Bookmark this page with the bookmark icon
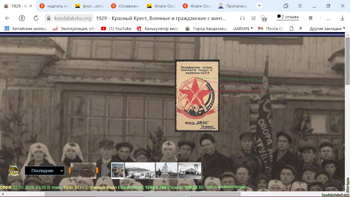Image resolution: width=350 pixels, height=197 pixels. click(311, 18)
